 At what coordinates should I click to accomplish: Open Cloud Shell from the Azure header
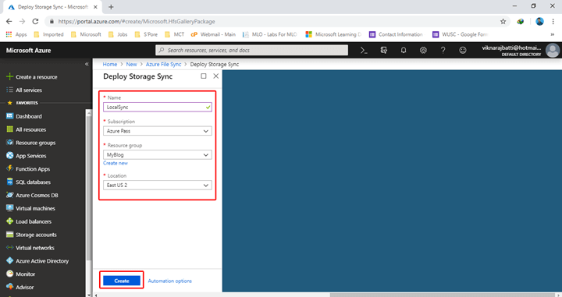[x=364, y=51]
